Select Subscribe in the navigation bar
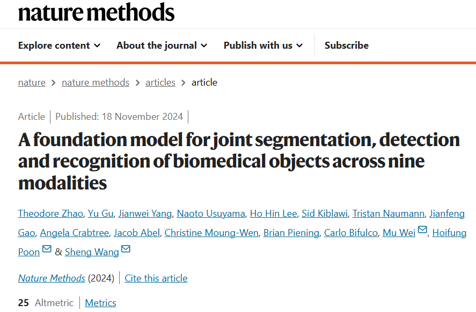Screen dimensions: 476x312 pyautogui.click(x=346, y=45)
